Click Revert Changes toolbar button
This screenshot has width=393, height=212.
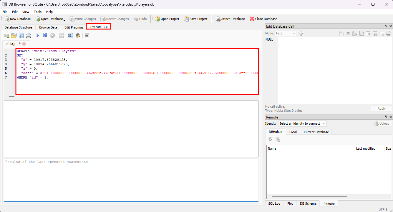pyautogui.click(x=115, y=19)
